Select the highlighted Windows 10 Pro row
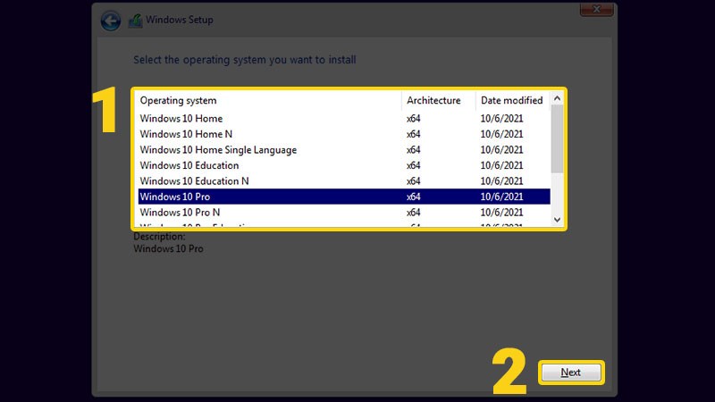This screenshot has width=715, height=402. coord(344,197)
